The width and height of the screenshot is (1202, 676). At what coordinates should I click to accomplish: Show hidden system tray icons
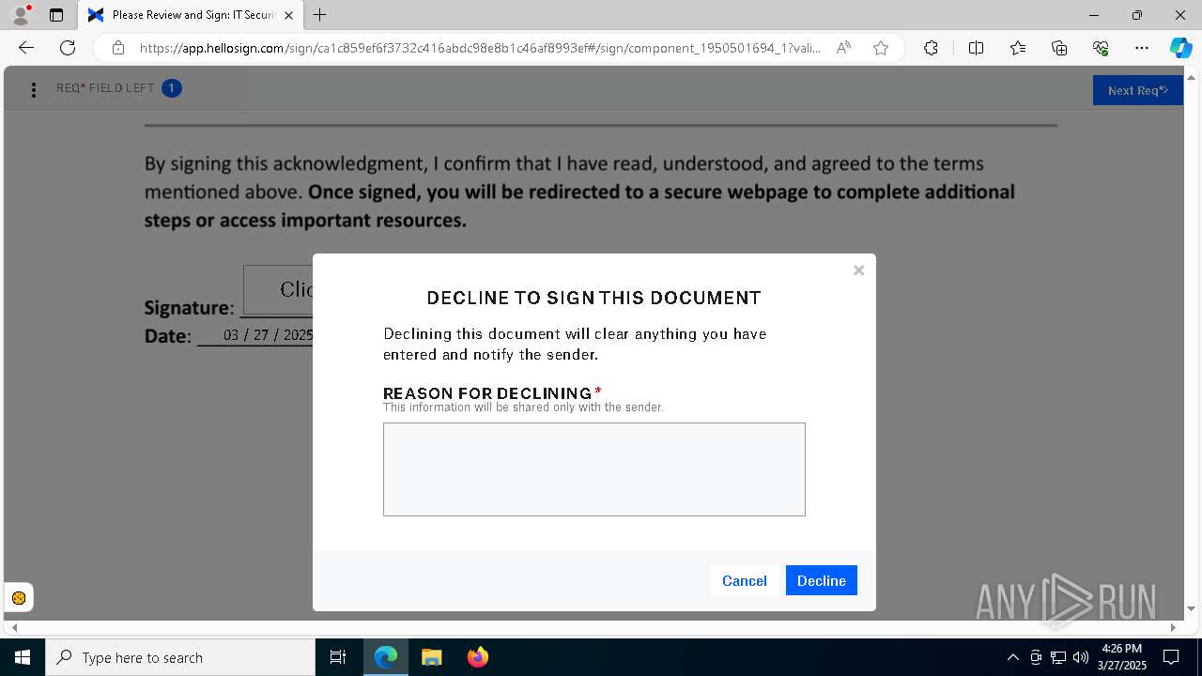coord(1012,657)
